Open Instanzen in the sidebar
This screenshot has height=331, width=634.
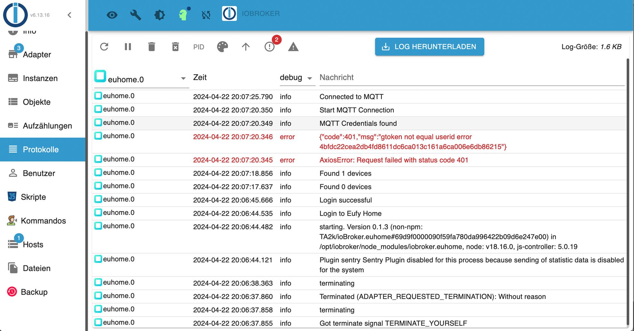tap(43, 78)
